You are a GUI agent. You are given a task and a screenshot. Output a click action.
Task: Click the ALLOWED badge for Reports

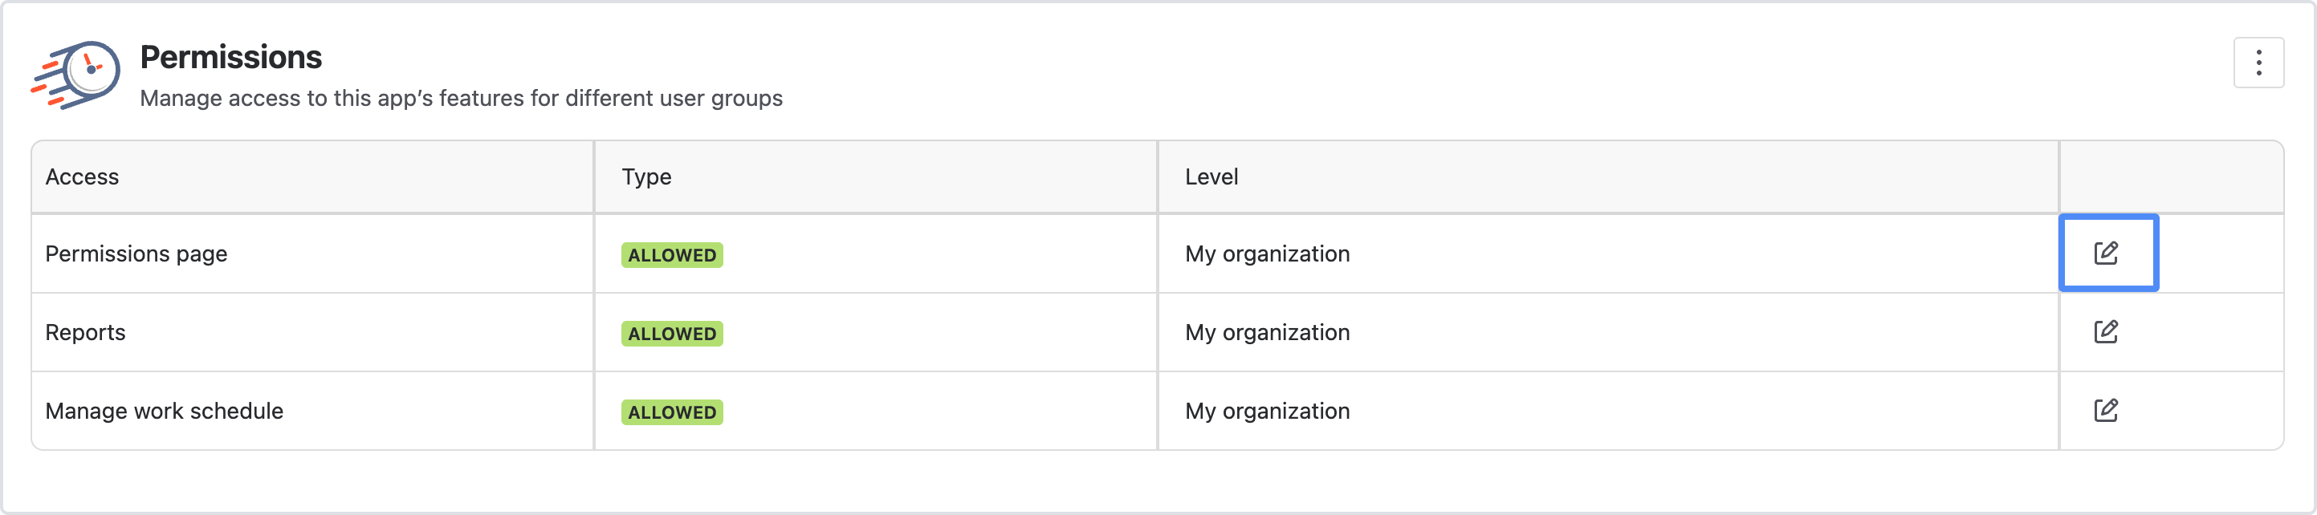(x=672, y=334)
